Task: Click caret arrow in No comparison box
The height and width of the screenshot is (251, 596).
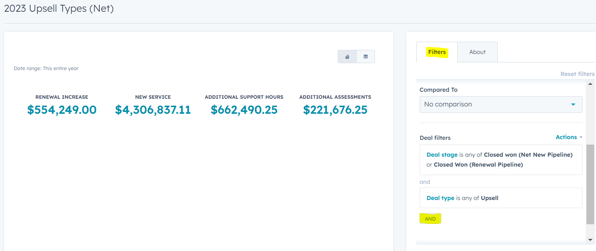Action: tap(573, 105)
